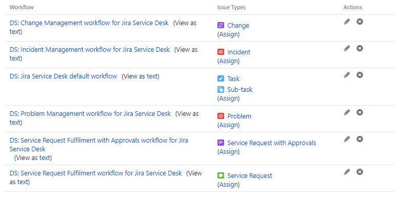Remove the Incident Management workflow
The image size is (400, 199).
359,48
